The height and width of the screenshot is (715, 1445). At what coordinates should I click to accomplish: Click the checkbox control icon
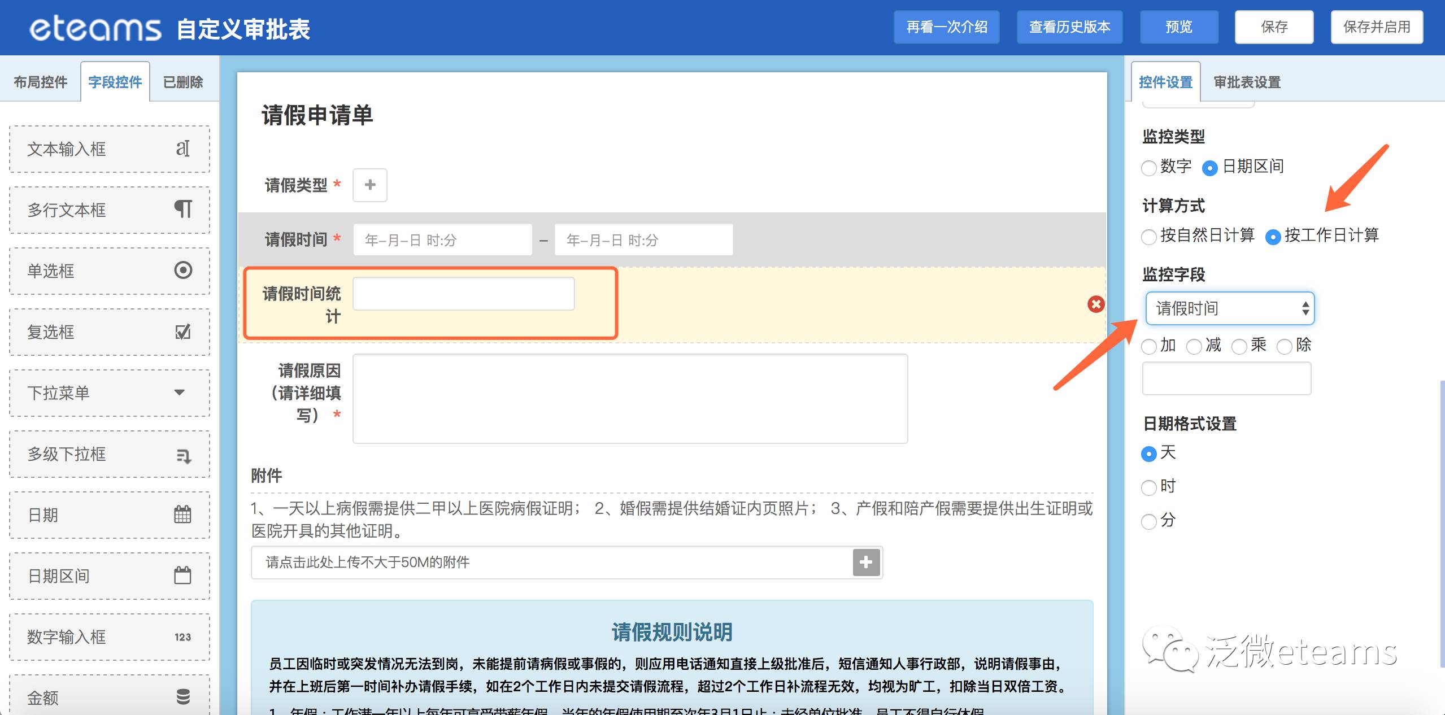pyautogui.click(x=182, y=332)
